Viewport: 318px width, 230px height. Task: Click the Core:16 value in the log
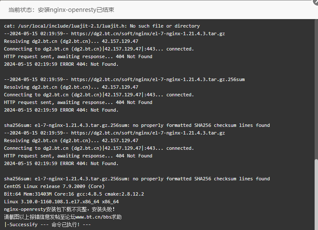click(x=64, y=194)
